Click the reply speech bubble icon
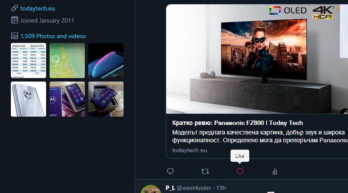 tap(170, 171)
